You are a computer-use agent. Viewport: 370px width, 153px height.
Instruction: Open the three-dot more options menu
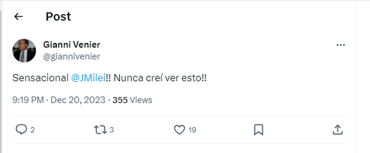point(340,45)
